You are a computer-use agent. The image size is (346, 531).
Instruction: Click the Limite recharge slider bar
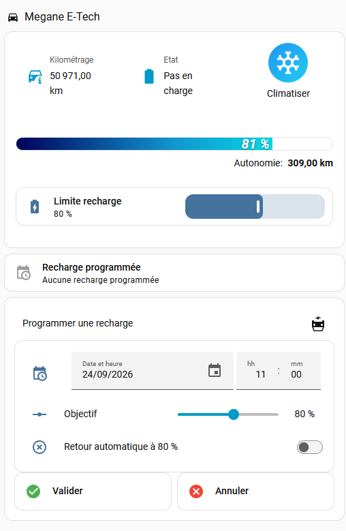pyautogui.click(x=255, y=207)
